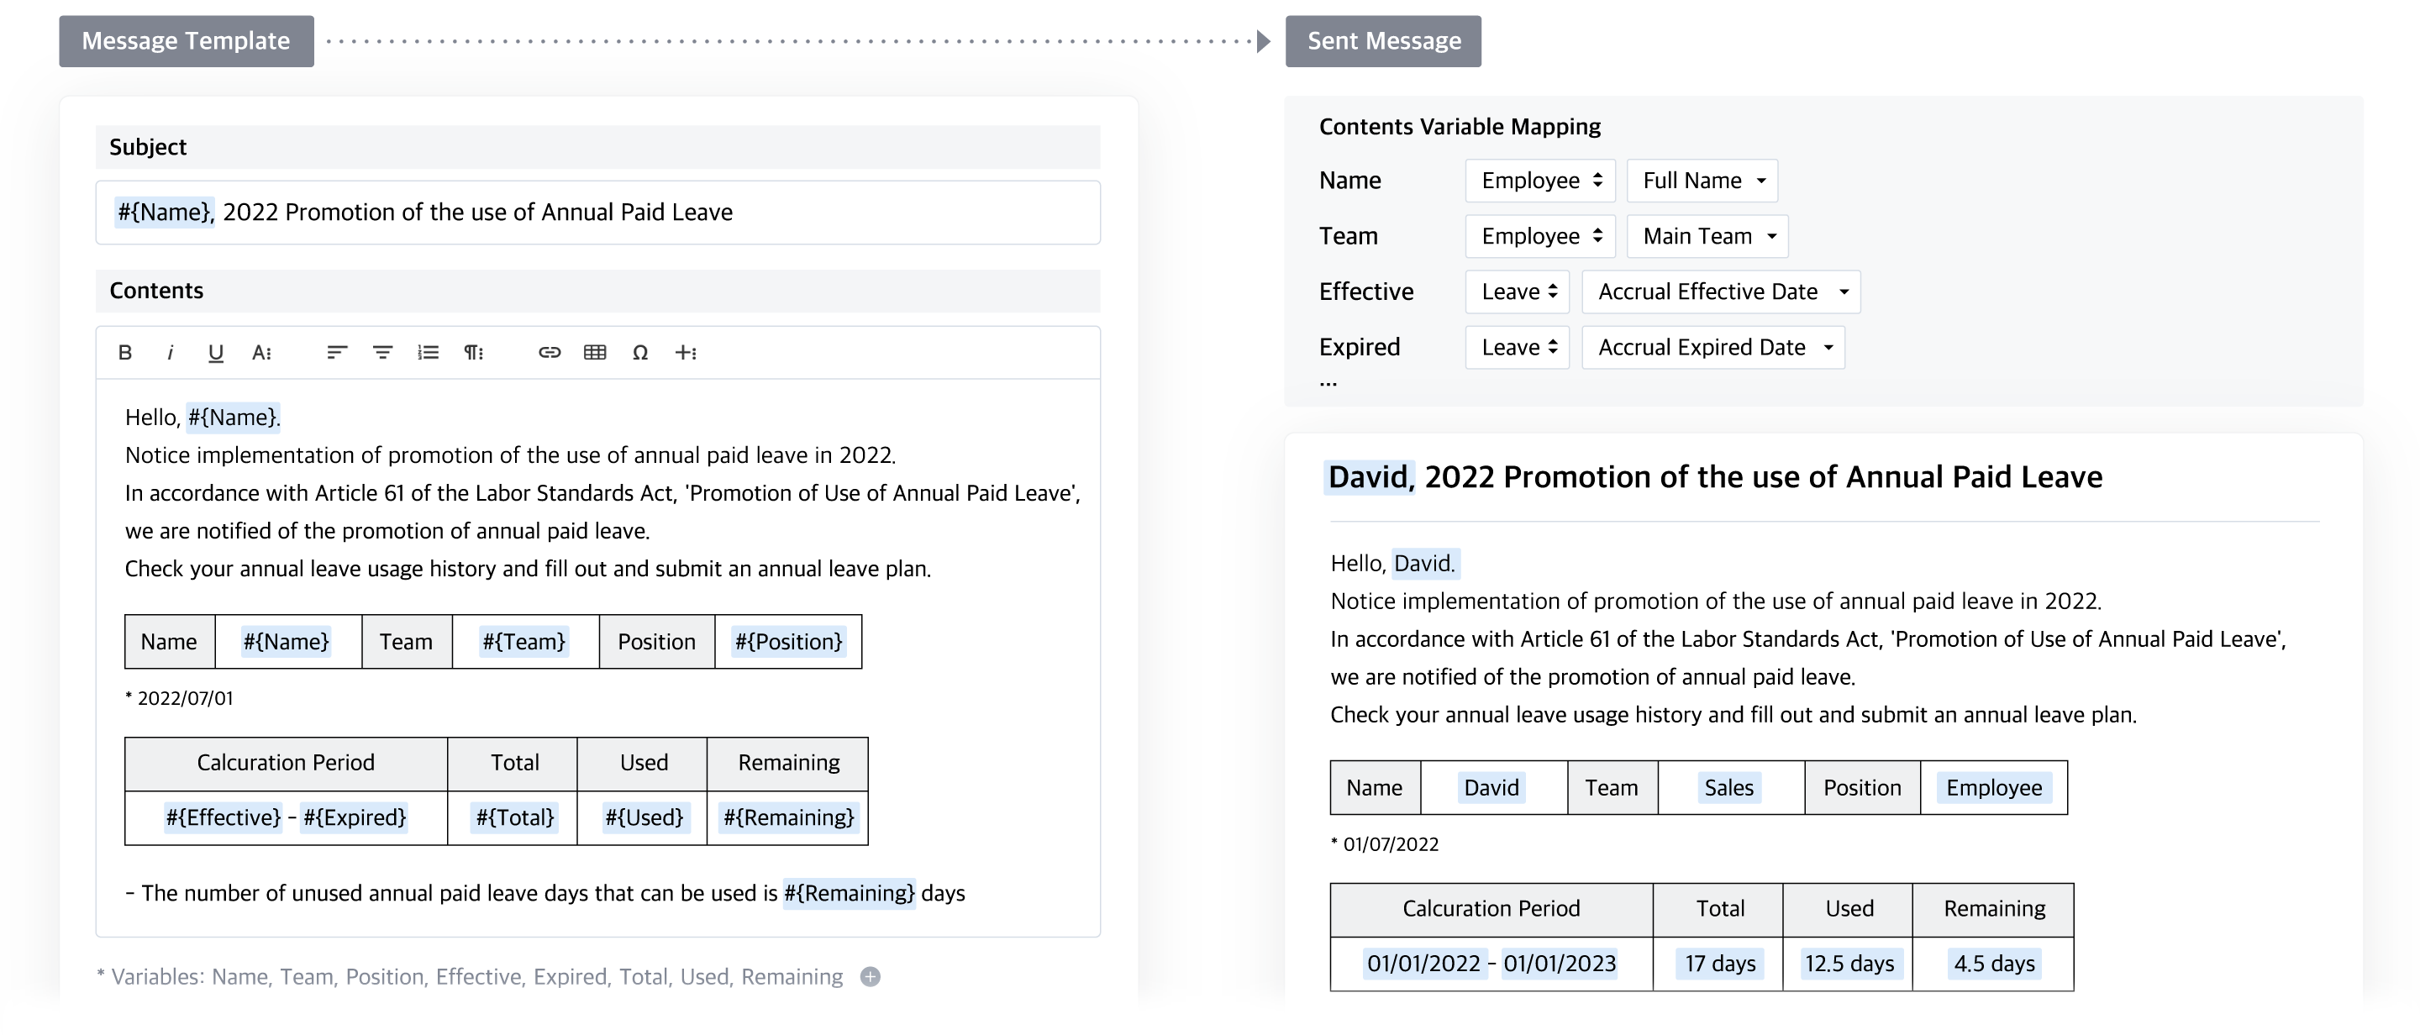Open the Effective source Leave selector
This screenshot has height=1035, width=2420.
1518,292
